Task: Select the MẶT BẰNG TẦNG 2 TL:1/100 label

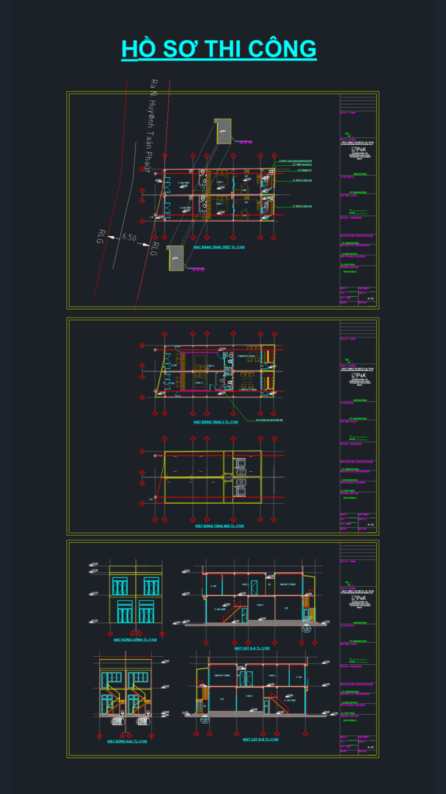Action: coord(216,422)
